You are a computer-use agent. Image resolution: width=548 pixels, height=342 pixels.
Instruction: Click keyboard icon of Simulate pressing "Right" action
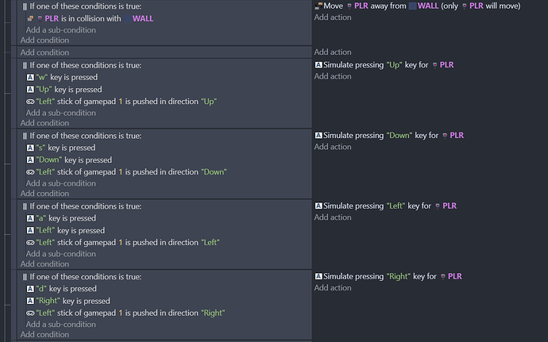[x=318, y=276]
